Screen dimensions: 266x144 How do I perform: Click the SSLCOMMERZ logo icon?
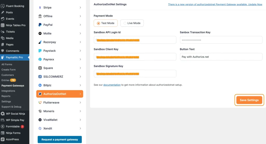pos(40,77)
